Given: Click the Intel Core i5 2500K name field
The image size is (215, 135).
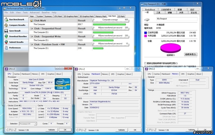Looking at the screenshot, I should point(36,79).
